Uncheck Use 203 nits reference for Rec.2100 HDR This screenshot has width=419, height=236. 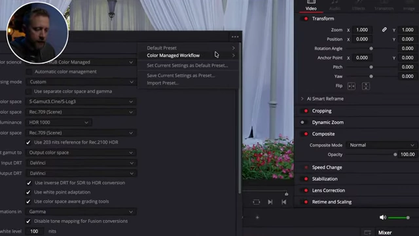(x=28, y=142)
